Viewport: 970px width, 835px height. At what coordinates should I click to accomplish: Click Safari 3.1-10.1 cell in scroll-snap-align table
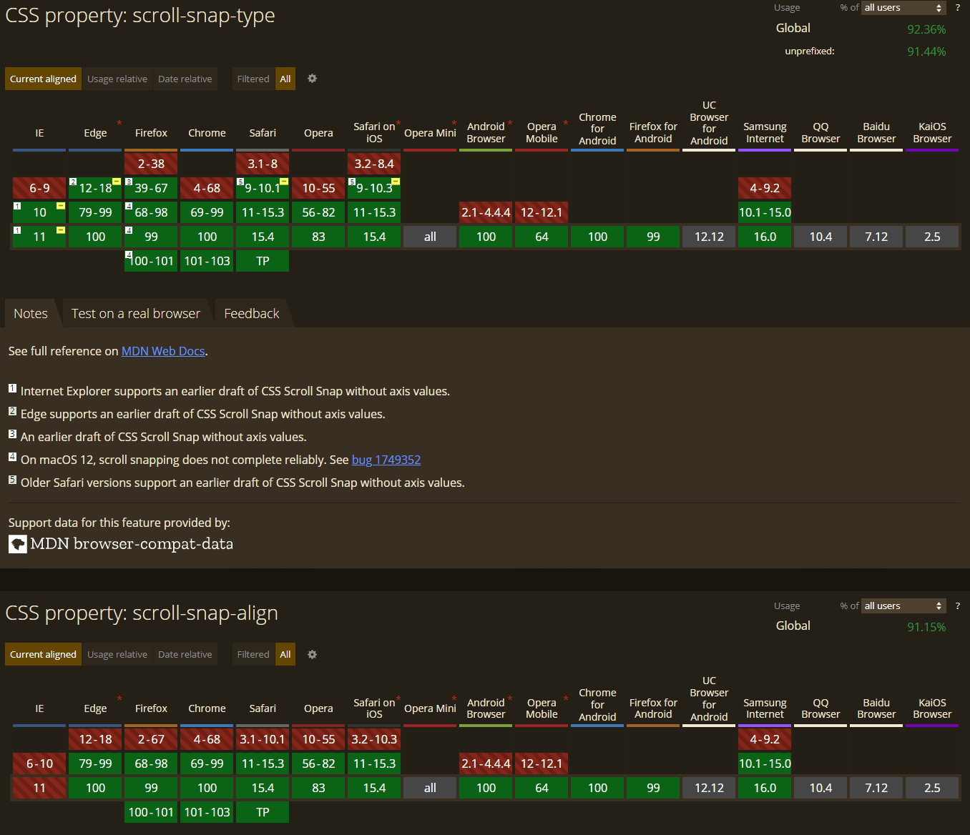[263, 739]
